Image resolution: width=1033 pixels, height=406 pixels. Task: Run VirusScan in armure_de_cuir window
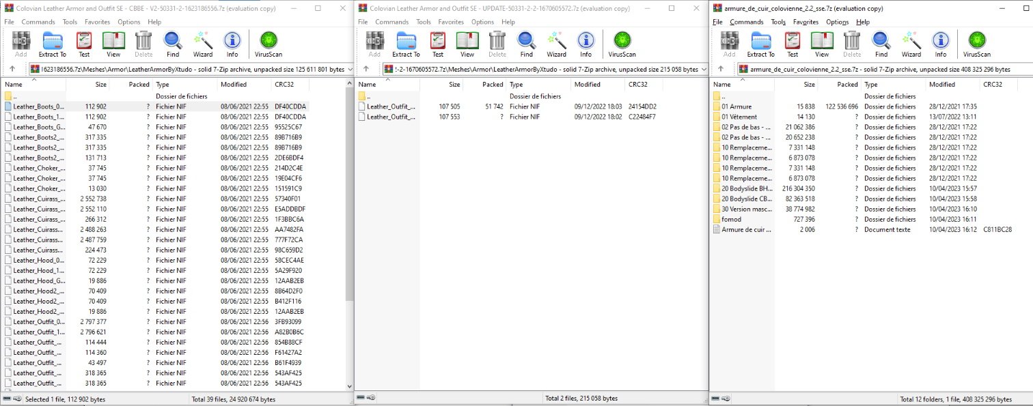(977, 44)
